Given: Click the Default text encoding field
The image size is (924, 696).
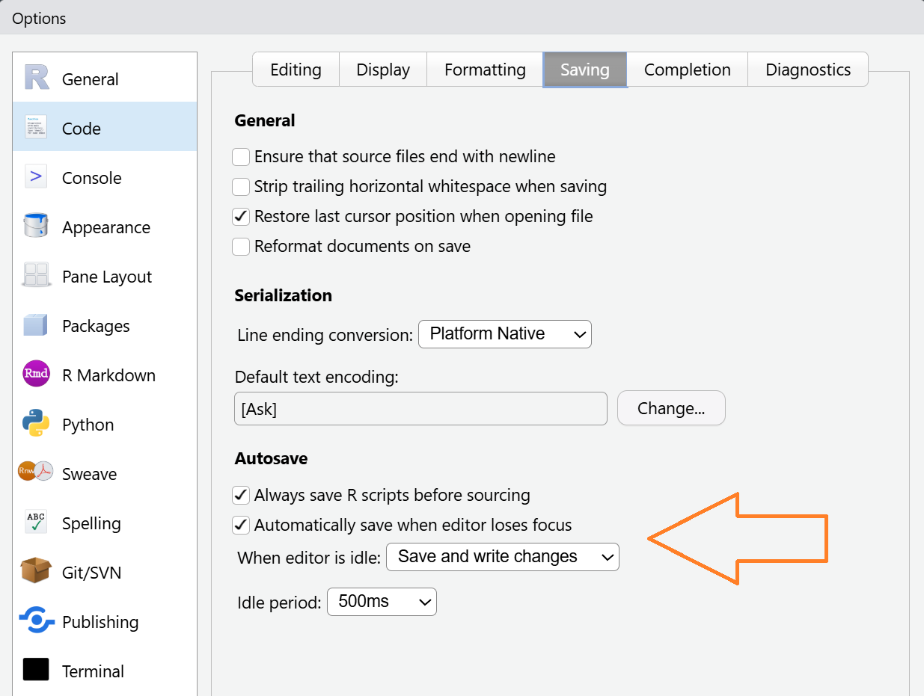Looking at the screenshot, I should tap(420, 410).
